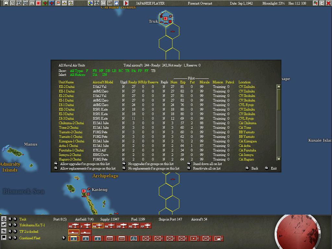Click the red end-turn arrow icon

pyautogui.click(x=126, y=3)
